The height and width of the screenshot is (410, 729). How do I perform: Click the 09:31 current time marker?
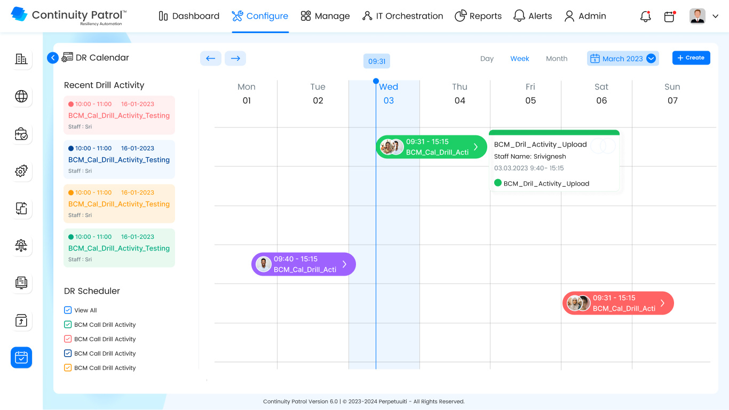tap(376, 61)
